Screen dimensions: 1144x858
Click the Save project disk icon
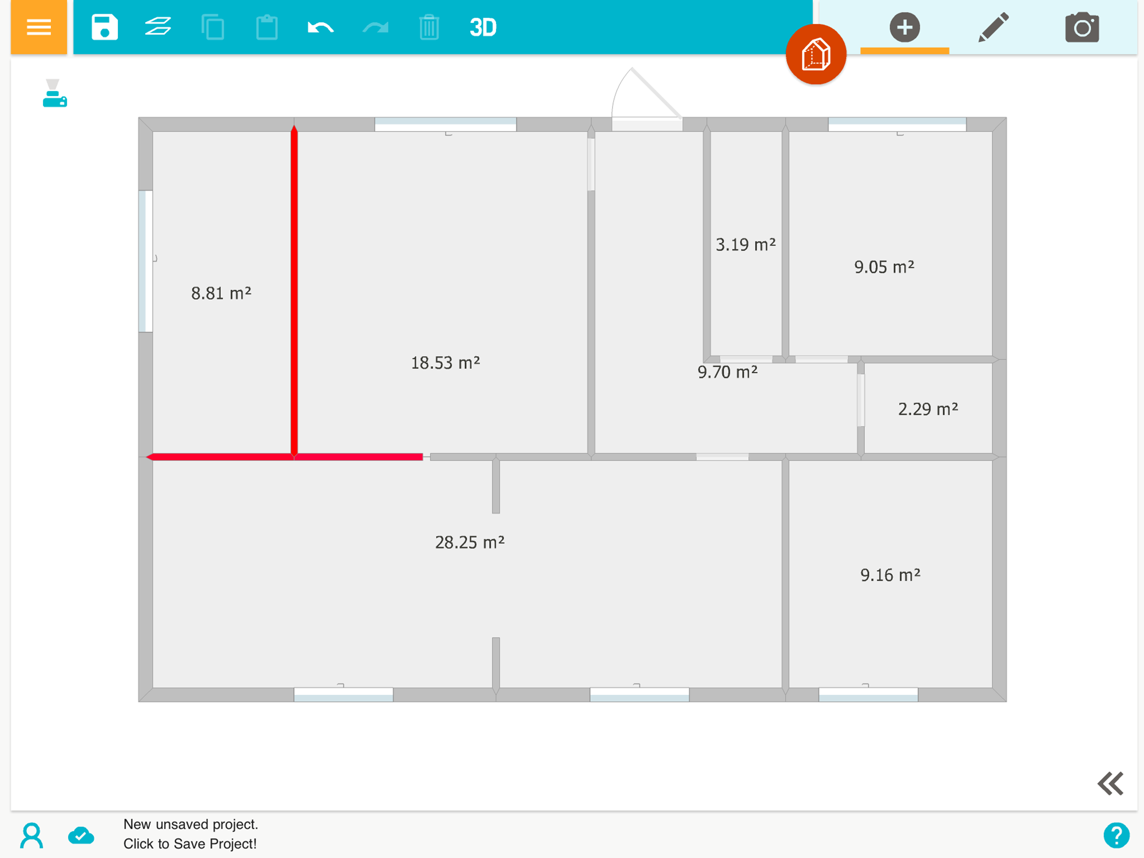[x=104, y=27]
